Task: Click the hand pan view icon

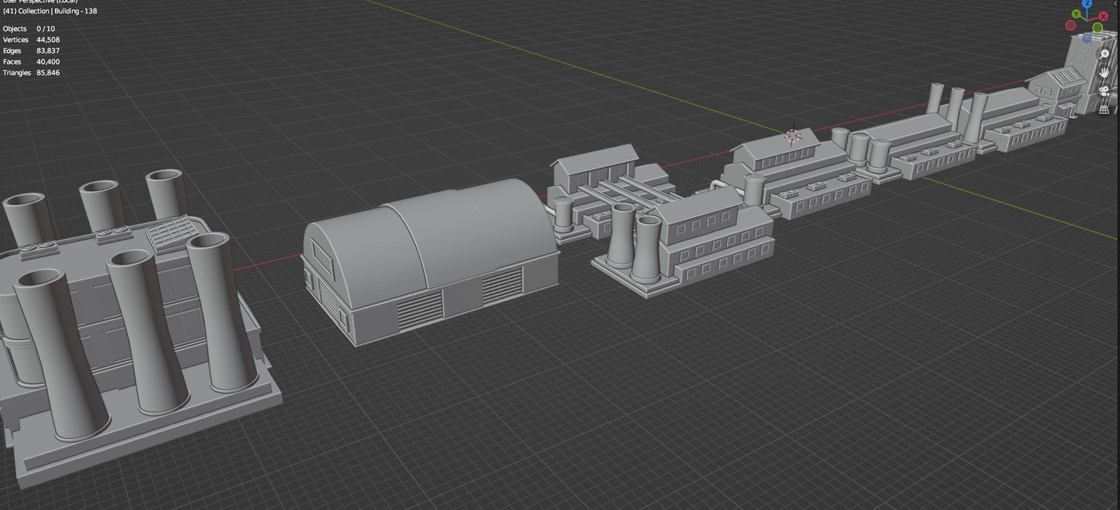Action: 1104,73
